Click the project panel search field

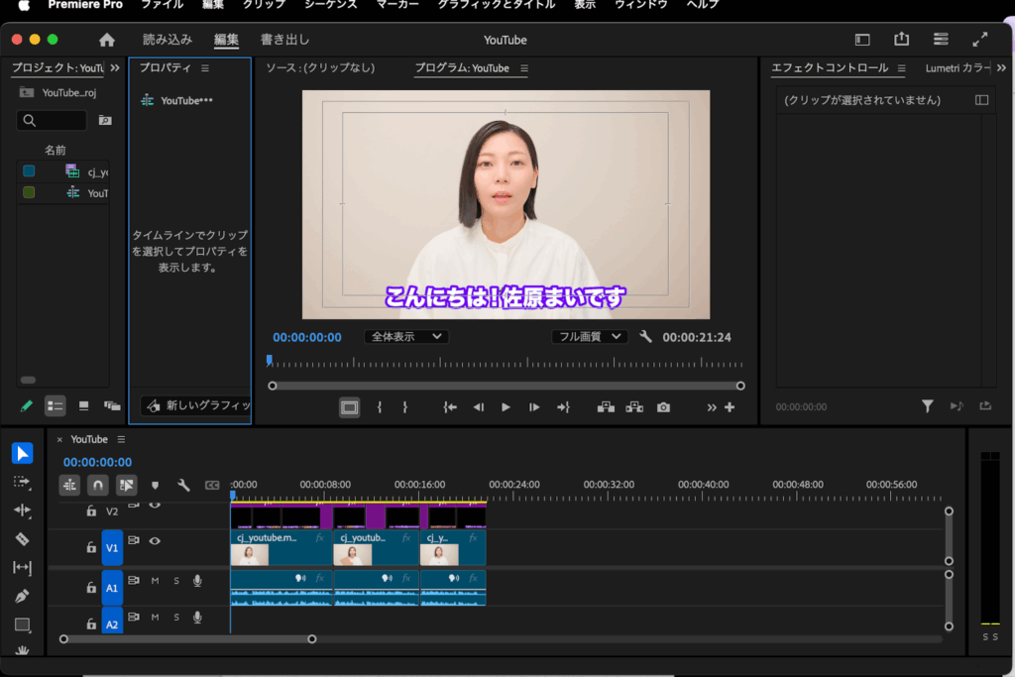coord(53,120)
